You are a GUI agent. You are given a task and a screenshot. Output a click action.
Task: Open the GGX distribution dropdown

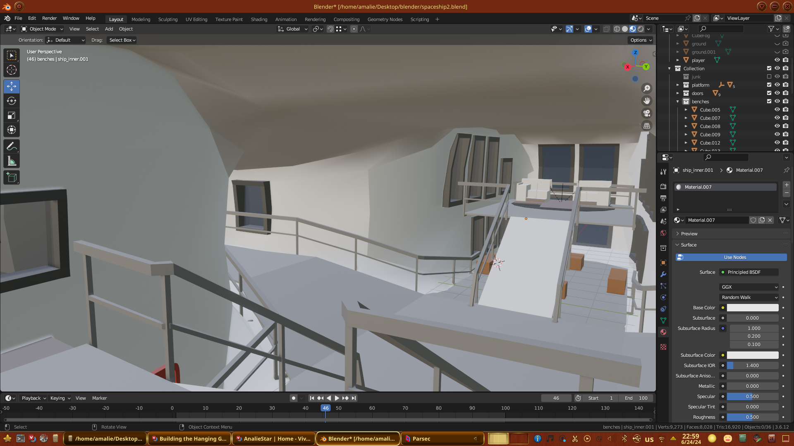(x=749, y=287)
